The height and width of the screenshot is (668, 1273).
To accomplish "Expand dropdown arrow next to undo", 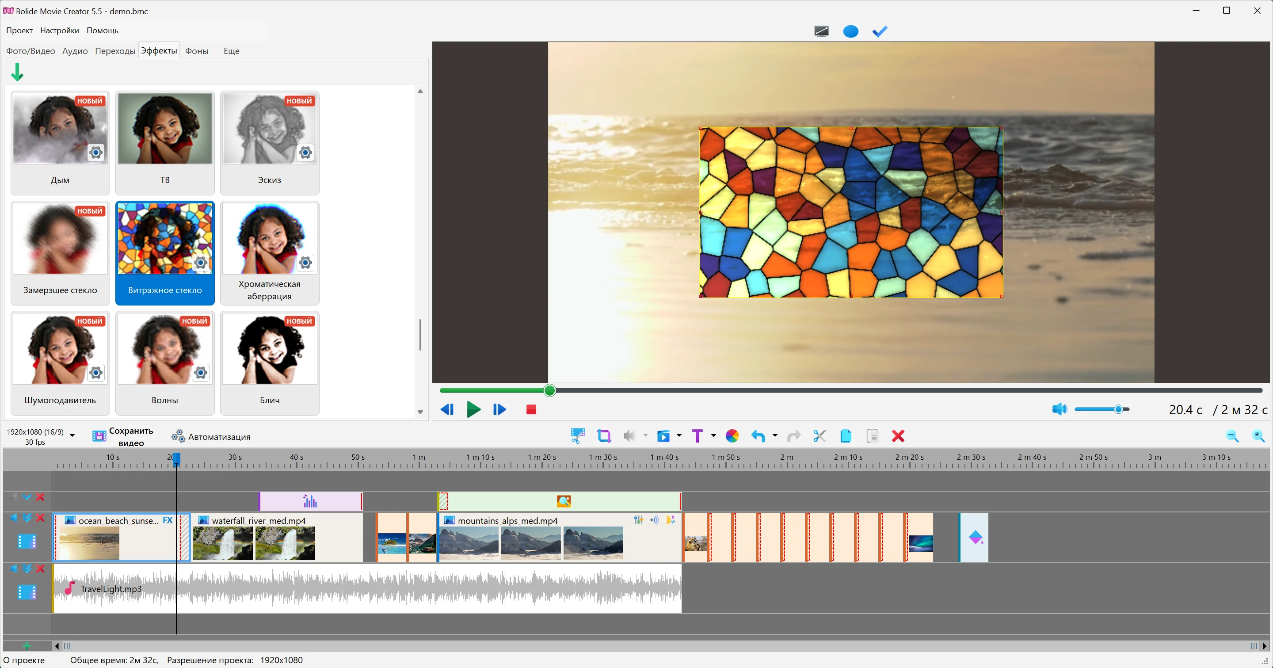I will (x=774, y=435).
